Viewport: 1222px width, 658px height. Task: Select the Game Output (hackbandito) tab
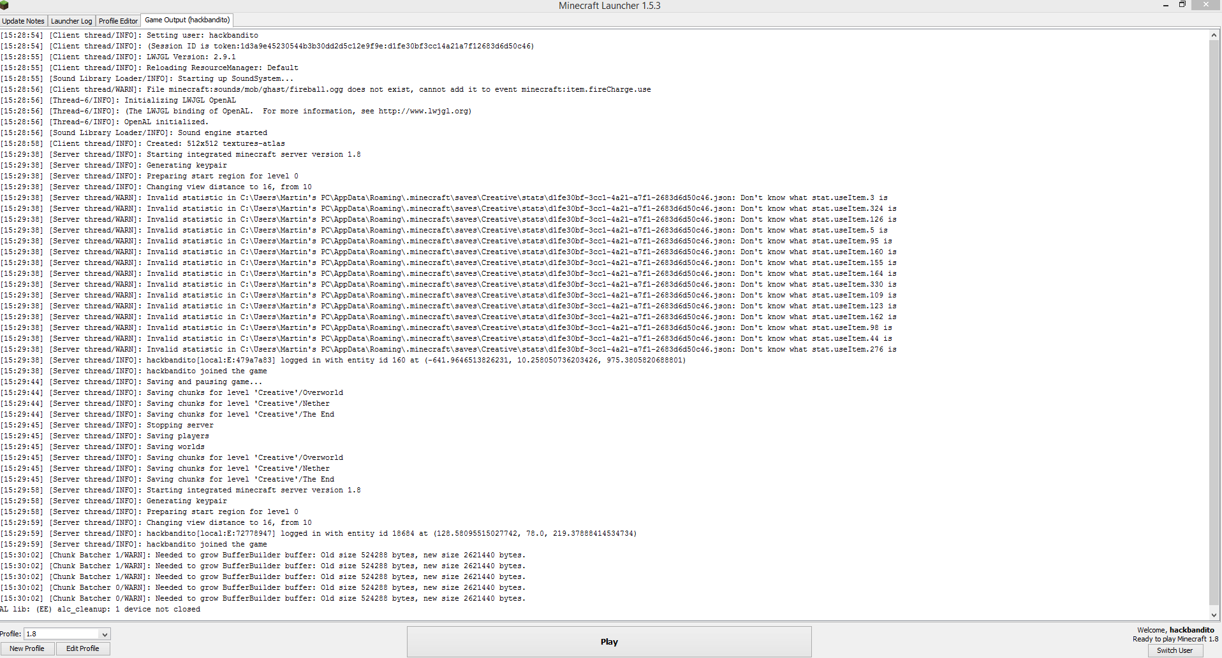click(188, 20)
